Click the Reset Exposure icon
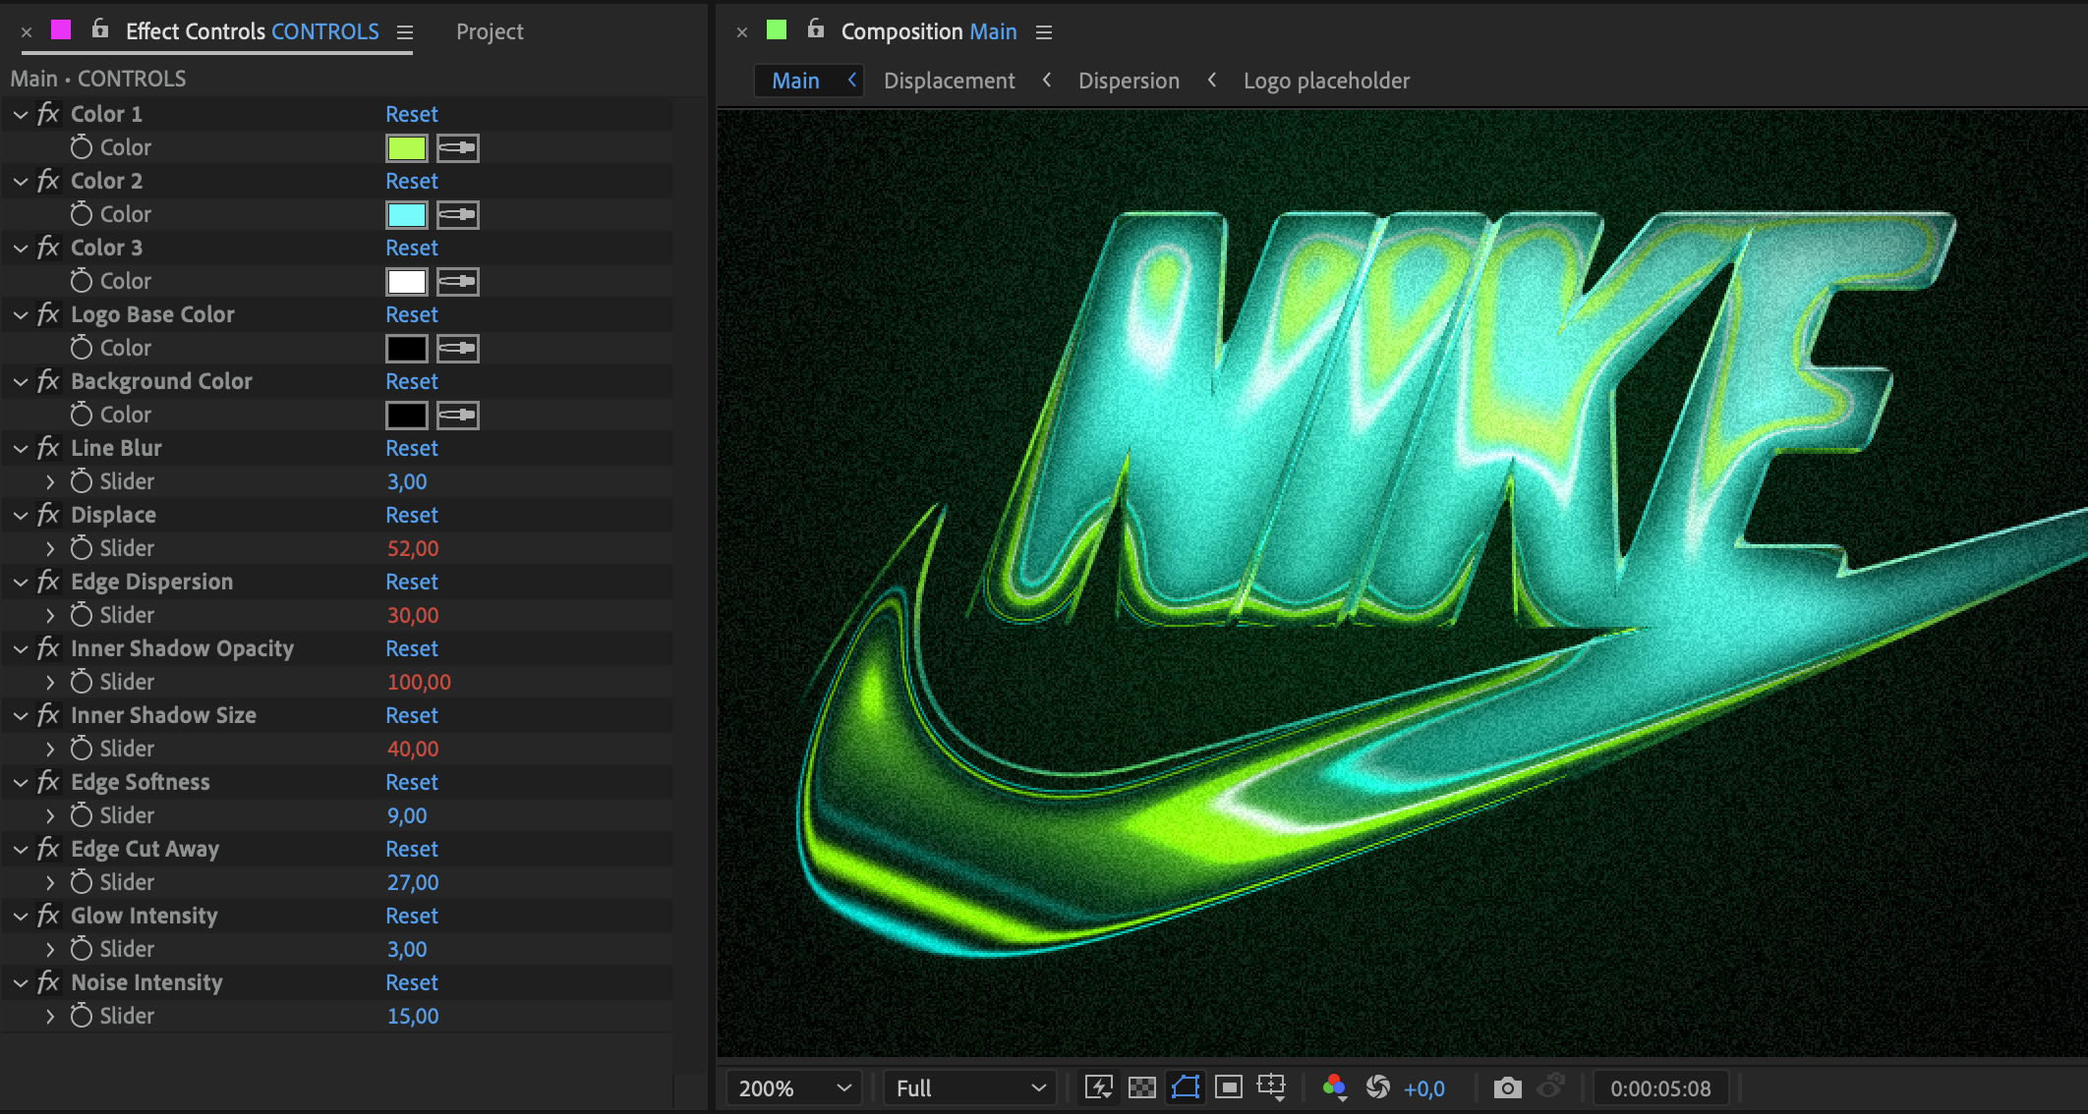Screen dimensions: 2088x1114 point(1378,1087)
